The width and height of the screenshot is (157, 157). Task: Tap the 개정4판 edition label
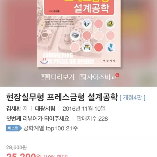[x=132, y=98]
